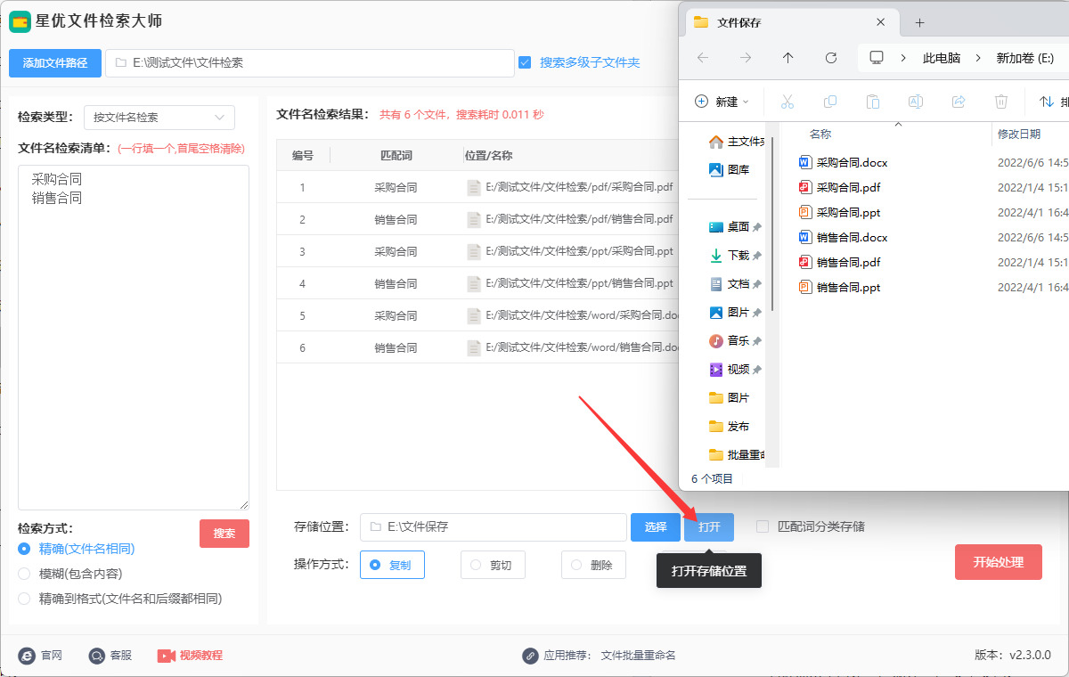Click the red 搜索 button
1069x677 pixels.
tap(224, 534)
